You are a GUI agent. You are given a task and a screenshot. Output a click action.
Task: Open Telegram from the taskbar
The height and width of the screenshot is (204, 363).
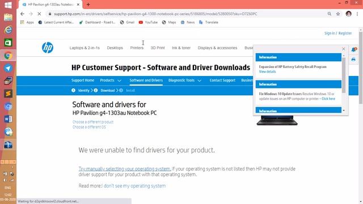pyautogui.click(x=8, y=68)
